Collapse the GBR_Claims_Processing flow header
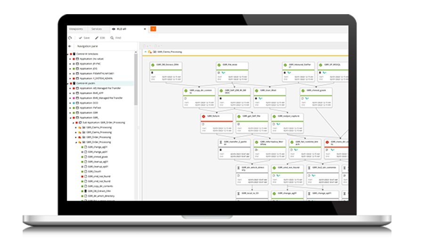Image resolution: width=424 pixels, height=243 pixels. coord(145,51)
